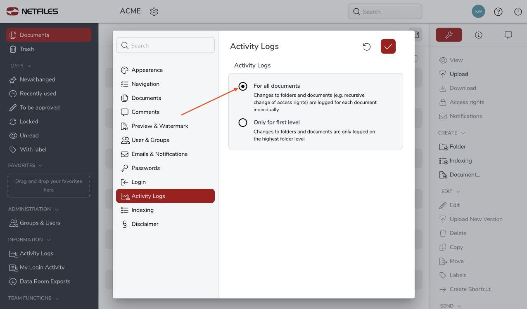Open Trash in the left sidebar

(49, 49)
